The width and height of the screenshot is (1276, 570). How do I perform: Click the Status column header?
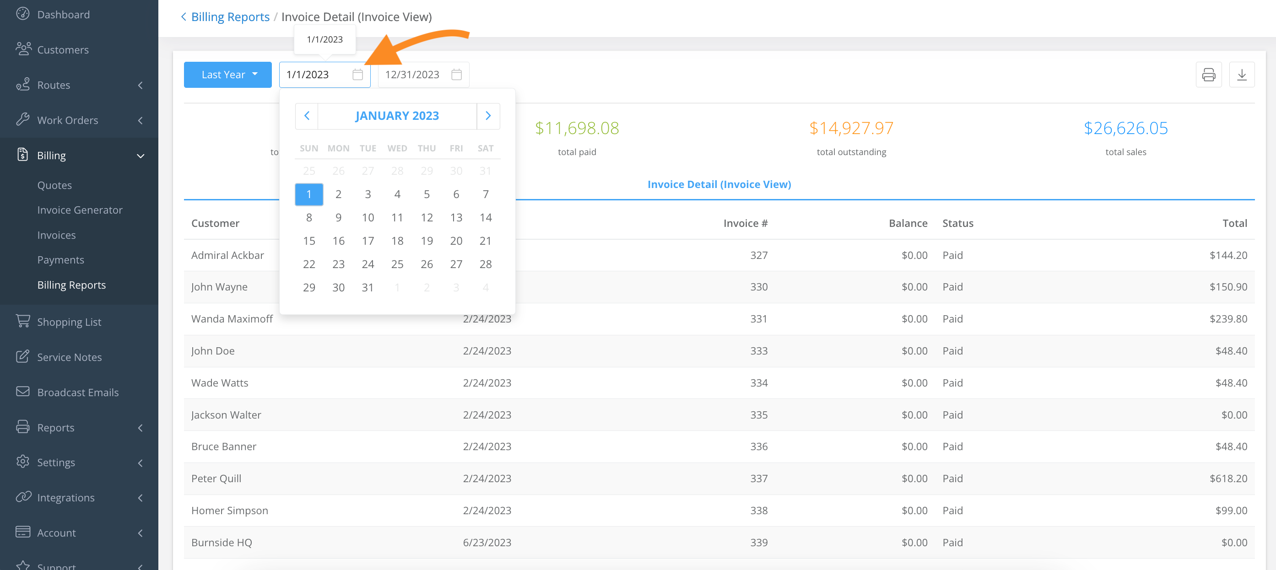click(958, 223)
